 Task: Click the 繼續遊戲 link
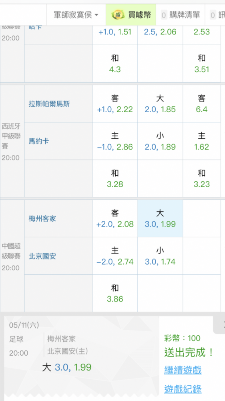pos(183,370)
